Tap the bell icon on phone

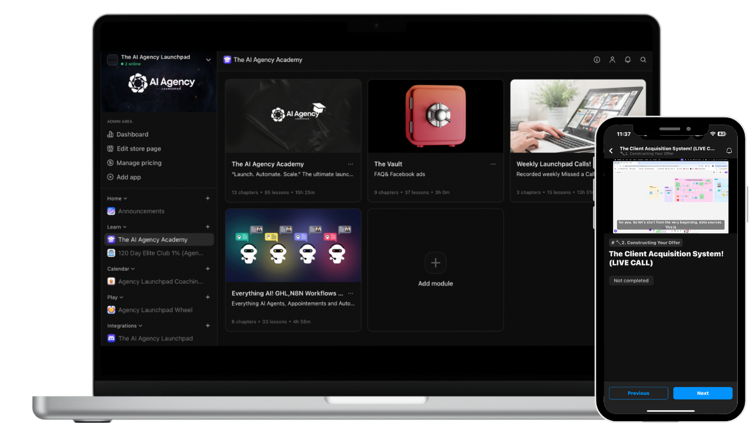point(729,151)
